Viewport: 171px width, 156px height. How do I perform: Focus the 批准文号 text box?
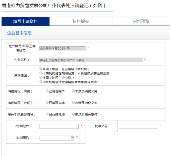pos(138,126)
